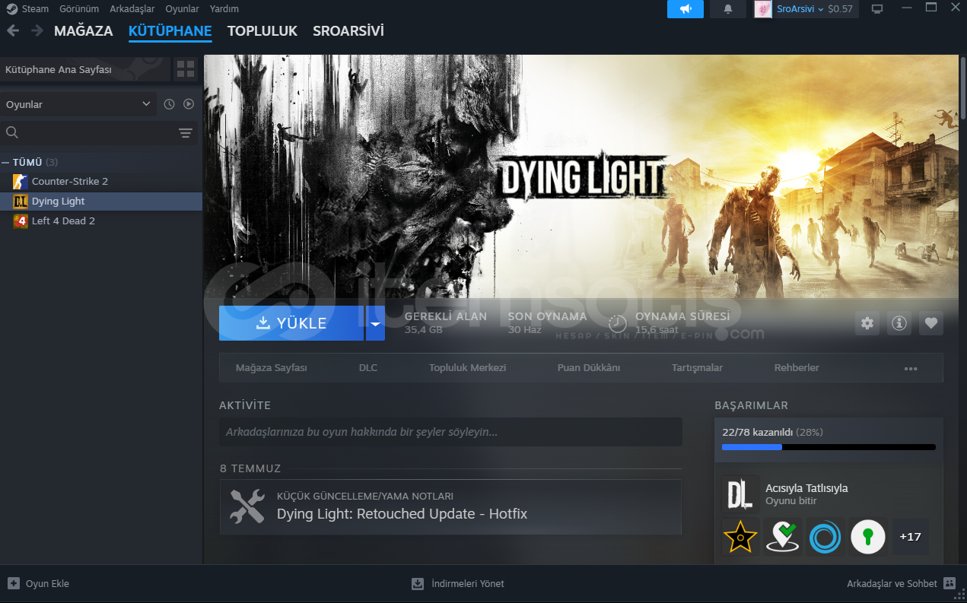Switch to Big Picture mode icon

(x=877, y=9)
